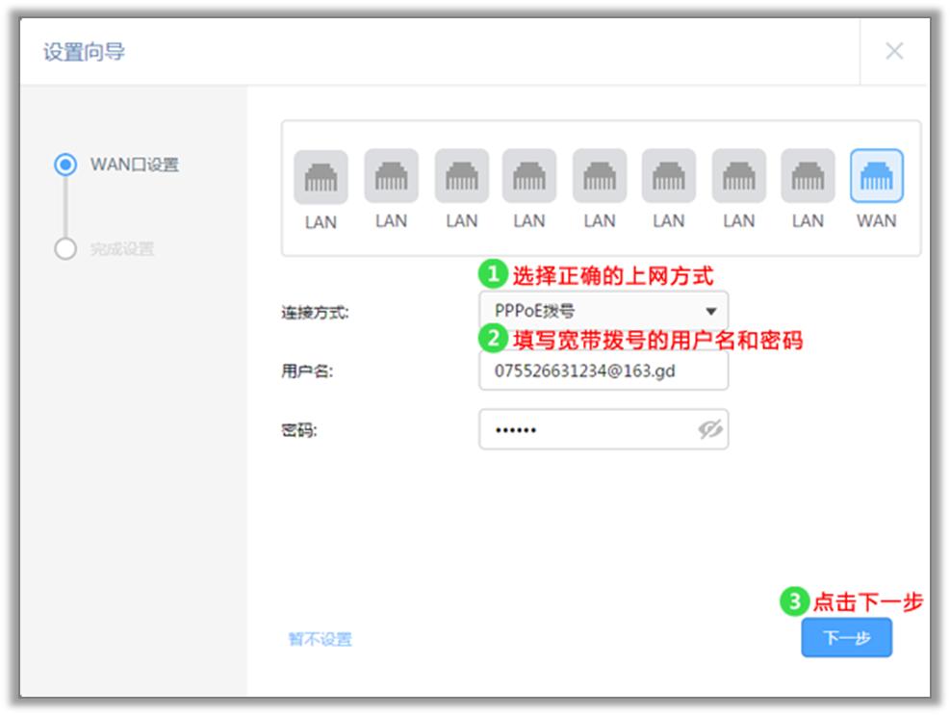Click the 密码 password input field
950x715 pixels.
point(578,429)
